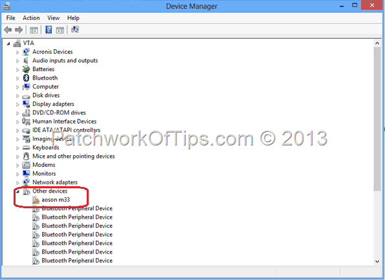Select the Batteries category icon
Screen dimensions: 385x280
tap(26, 69)
